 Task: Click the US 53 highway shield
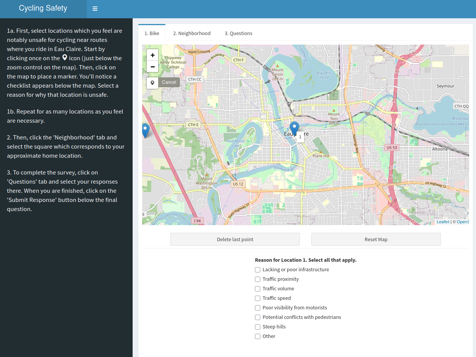point(392,147)
